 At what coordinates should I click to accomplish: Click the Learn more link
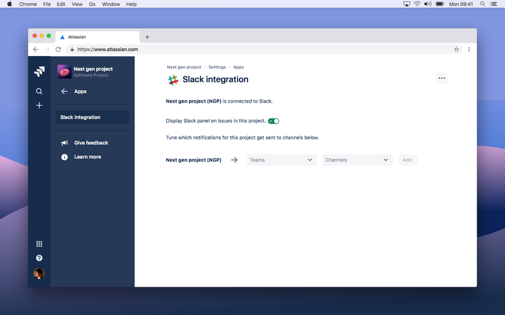click(x=88, y=157)
